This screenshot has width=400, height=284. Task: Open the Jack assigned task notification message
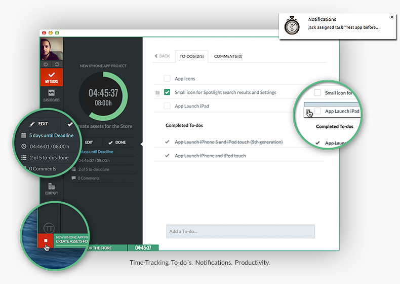pos(344,27)
